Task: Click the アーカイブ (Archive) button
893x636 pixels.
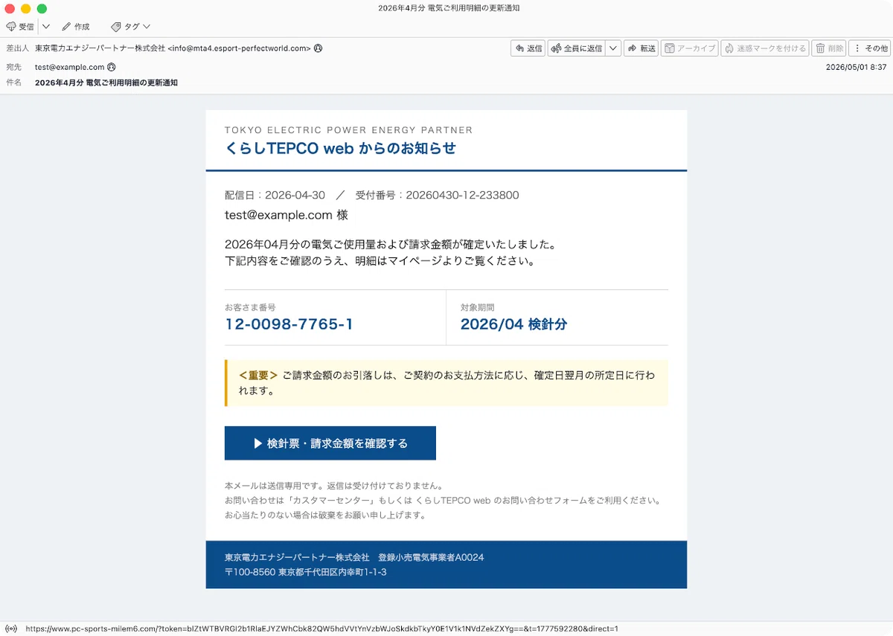Action: [689, 48]
